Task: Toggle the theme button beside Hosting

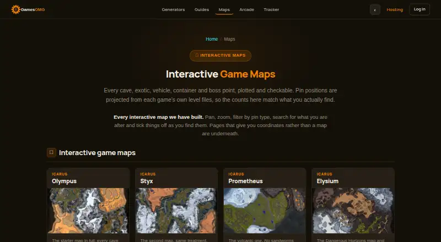Action: [375, 9]
